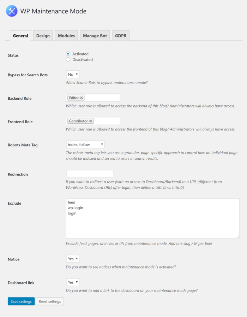The width and height of the screenshot is (247, 317).
Task: Click inside the Redirection URL field
Action: point(89,173)
